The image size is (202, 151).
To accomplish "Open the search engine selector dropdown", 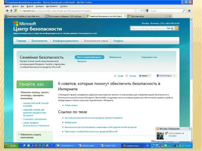I will tap(147, 11).
